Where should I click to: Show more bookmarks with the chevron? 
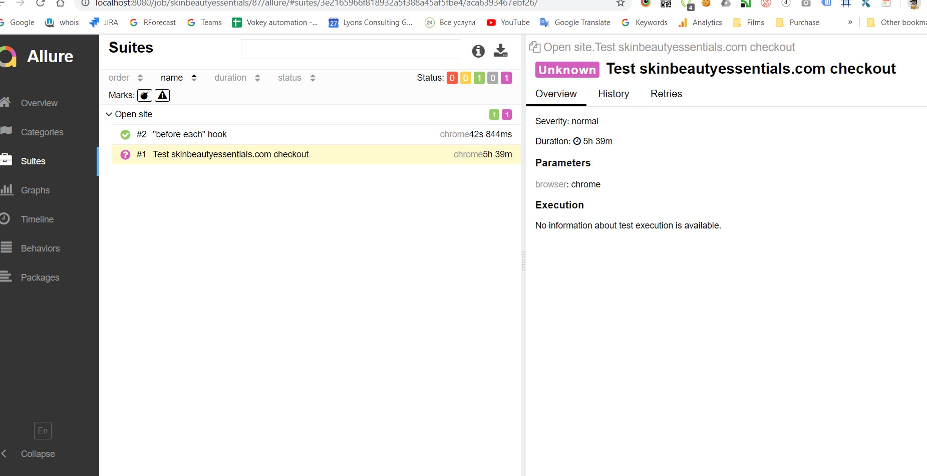point(850,22)
